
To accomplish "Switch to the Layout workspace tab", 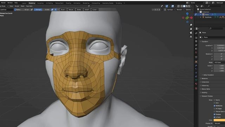I will (x=24, y=3).
